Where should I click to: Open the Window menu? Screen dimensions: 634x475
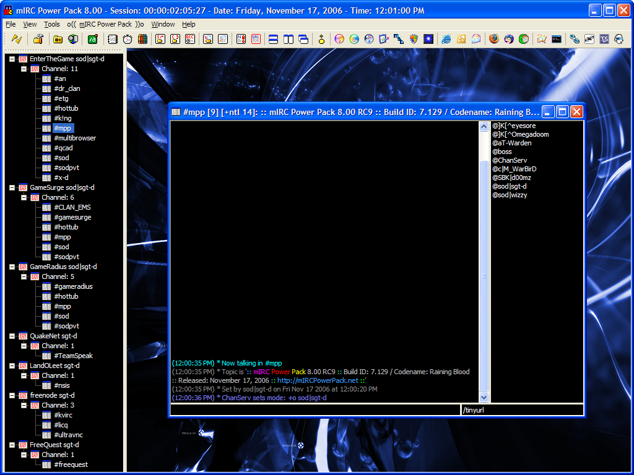(163, 24)
